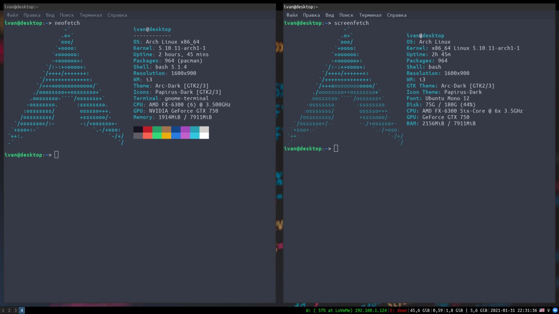The width and height of the screenshot is (559, 314).
Task: Click the "1,8 GiB | 5,6 GiB" memory indicator
Action: point(466,311)
